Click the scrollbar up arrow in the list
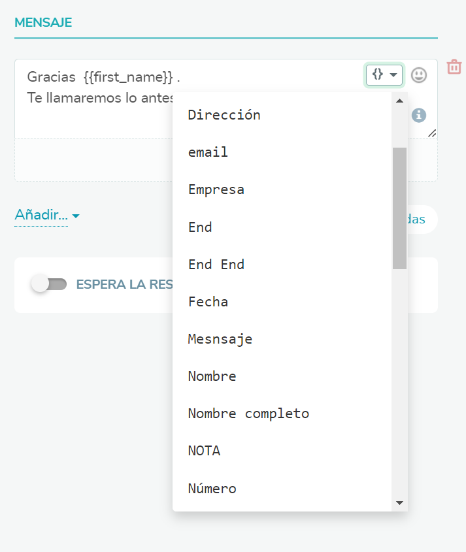466x552 pixels. pyautogui.click(x=399, y=100)
